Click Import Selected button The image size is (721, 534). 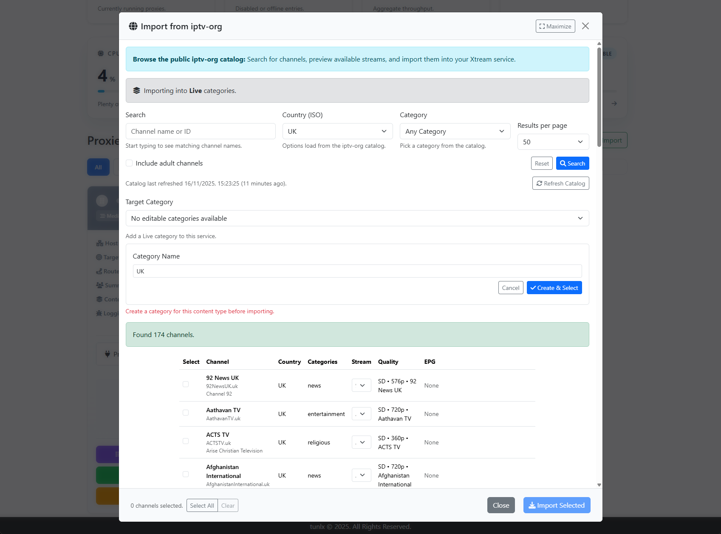(x=556, y=505)
